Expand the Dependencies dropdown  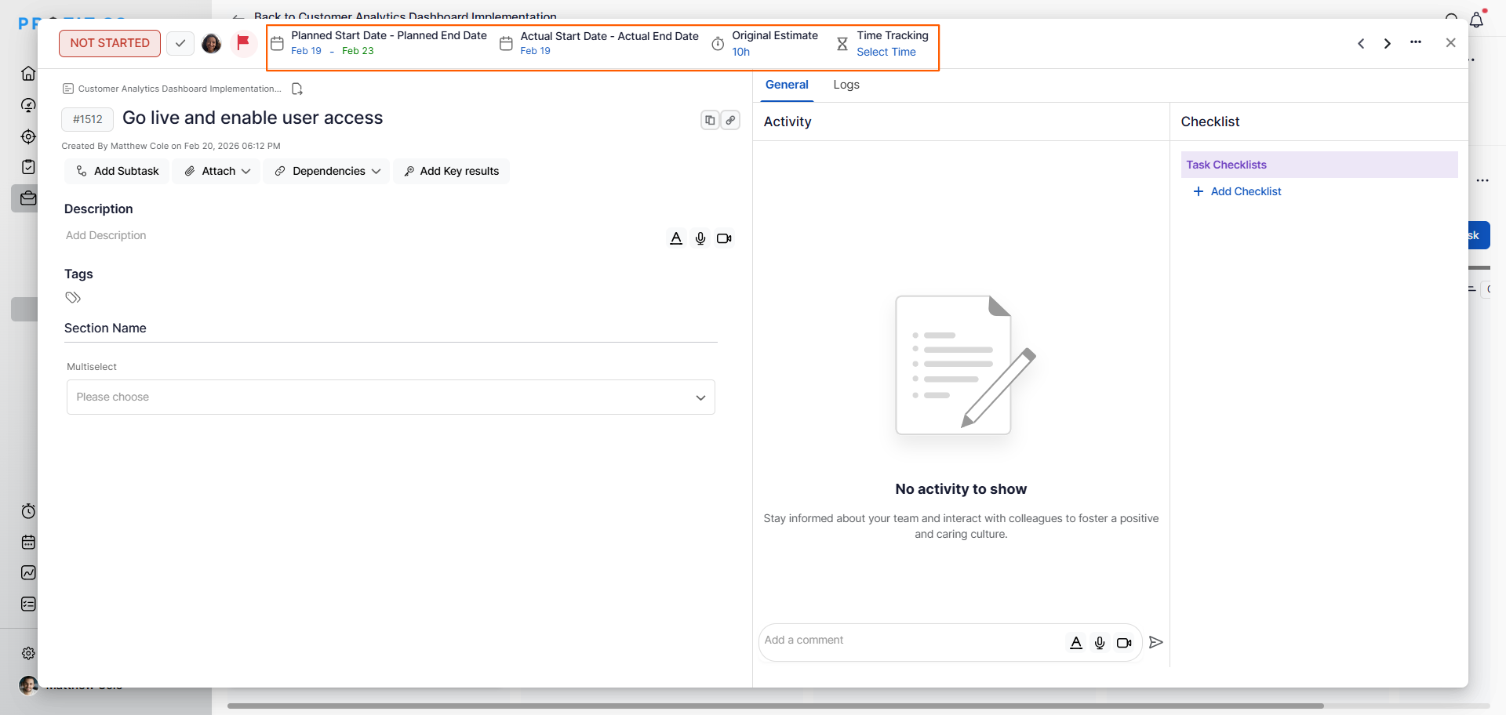(327, 171)
